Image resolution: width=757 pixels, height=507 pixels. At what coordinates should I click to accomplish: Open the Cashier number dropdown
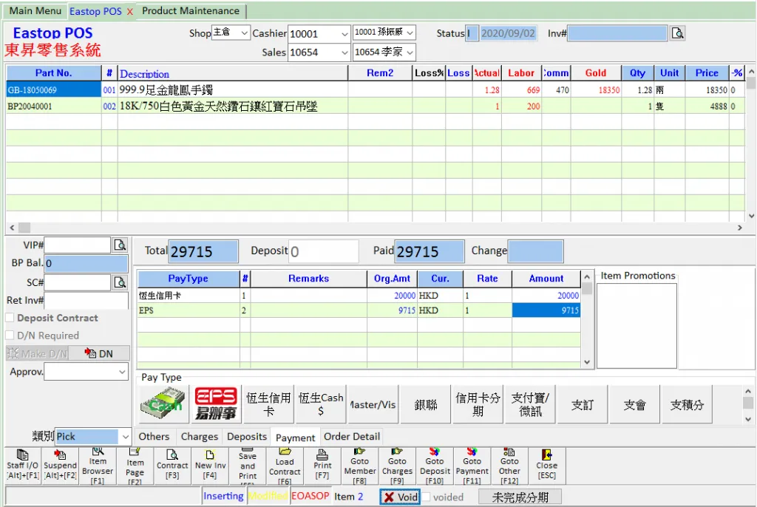(344, 34)
